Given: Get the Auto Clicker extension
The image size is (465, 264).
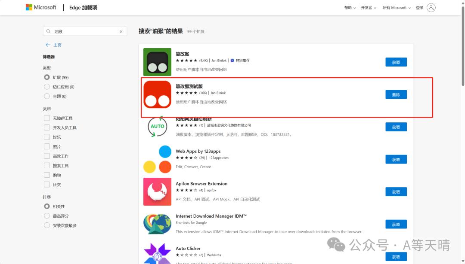Looking at the screenshot, I should [x=396, y=257].
